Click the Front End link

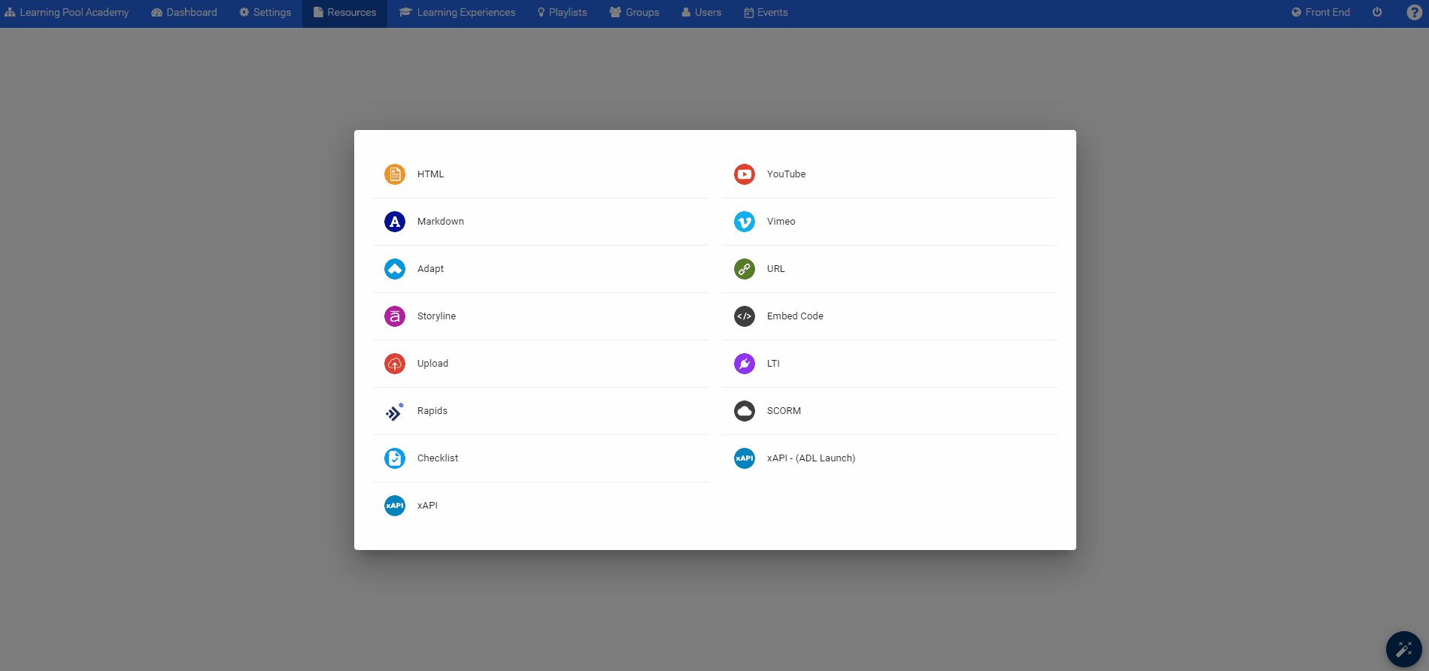pos(1321,13)
